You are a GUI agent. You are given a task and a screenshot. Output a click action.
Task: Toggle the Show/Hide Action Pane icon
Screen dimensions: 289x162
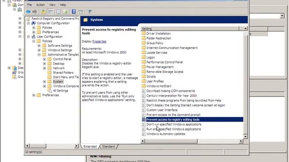(x=80, y=12)
